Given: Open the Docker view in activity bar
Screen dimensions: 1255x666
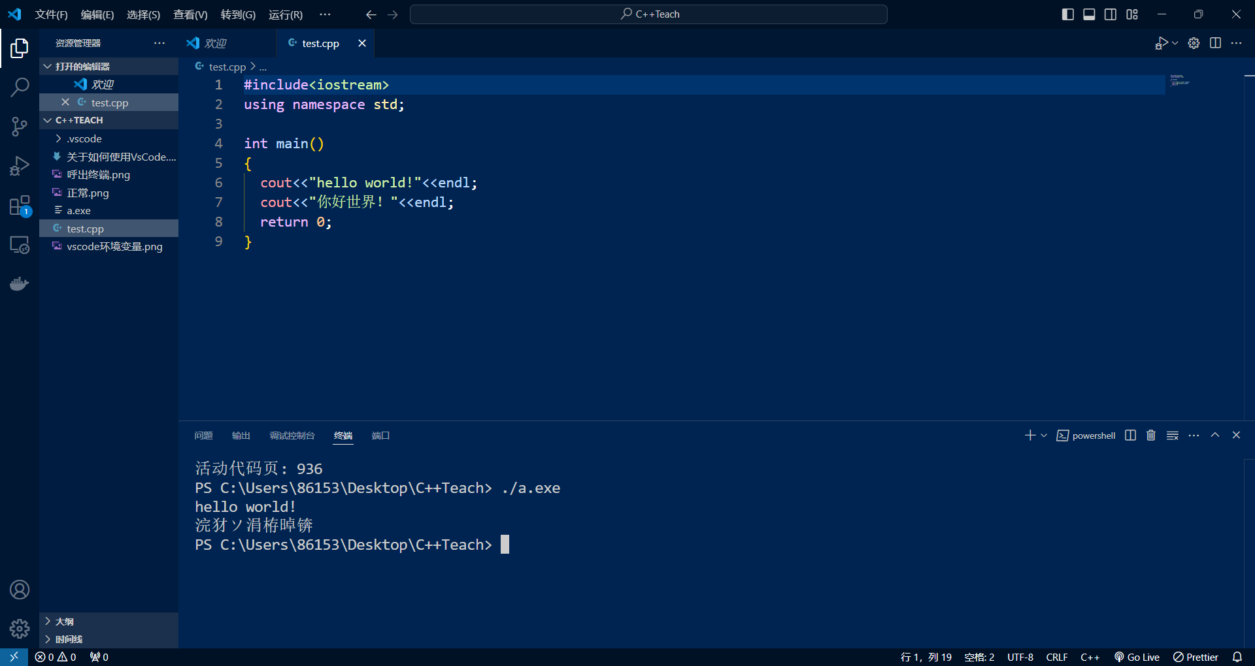Looking at the screenshot, I should click(20, 284).
